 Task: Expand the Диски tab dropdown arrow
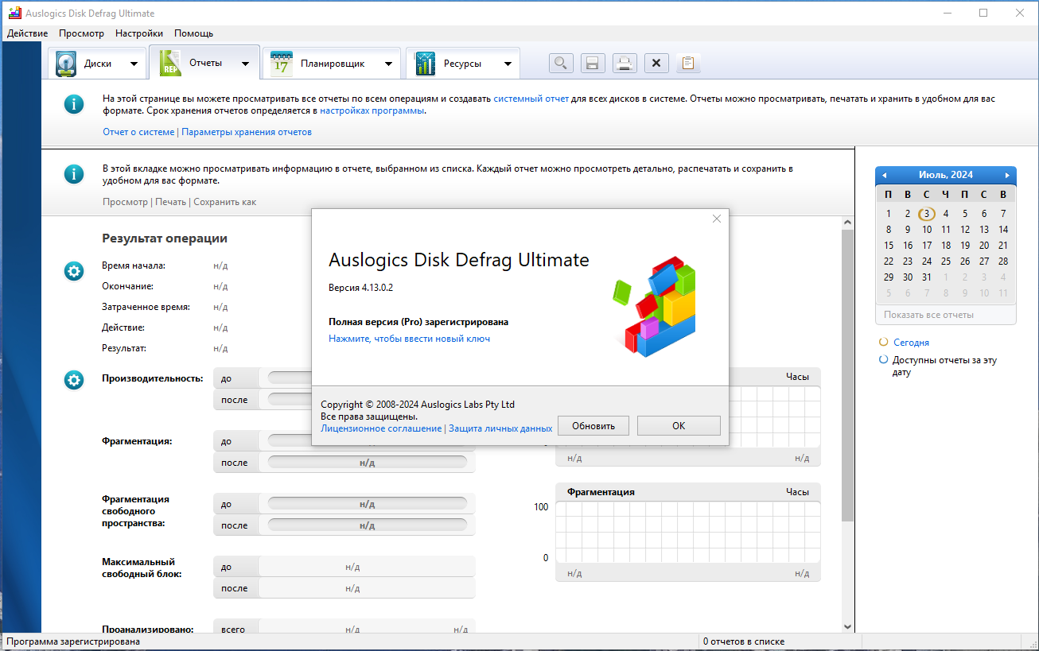[134, 64]
